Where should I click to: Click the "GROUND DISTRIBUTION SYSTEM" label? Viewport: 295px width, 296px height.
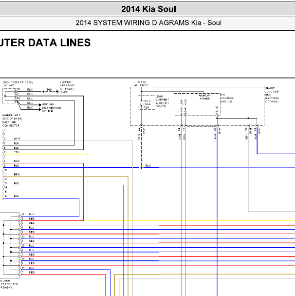coord(52,108)
